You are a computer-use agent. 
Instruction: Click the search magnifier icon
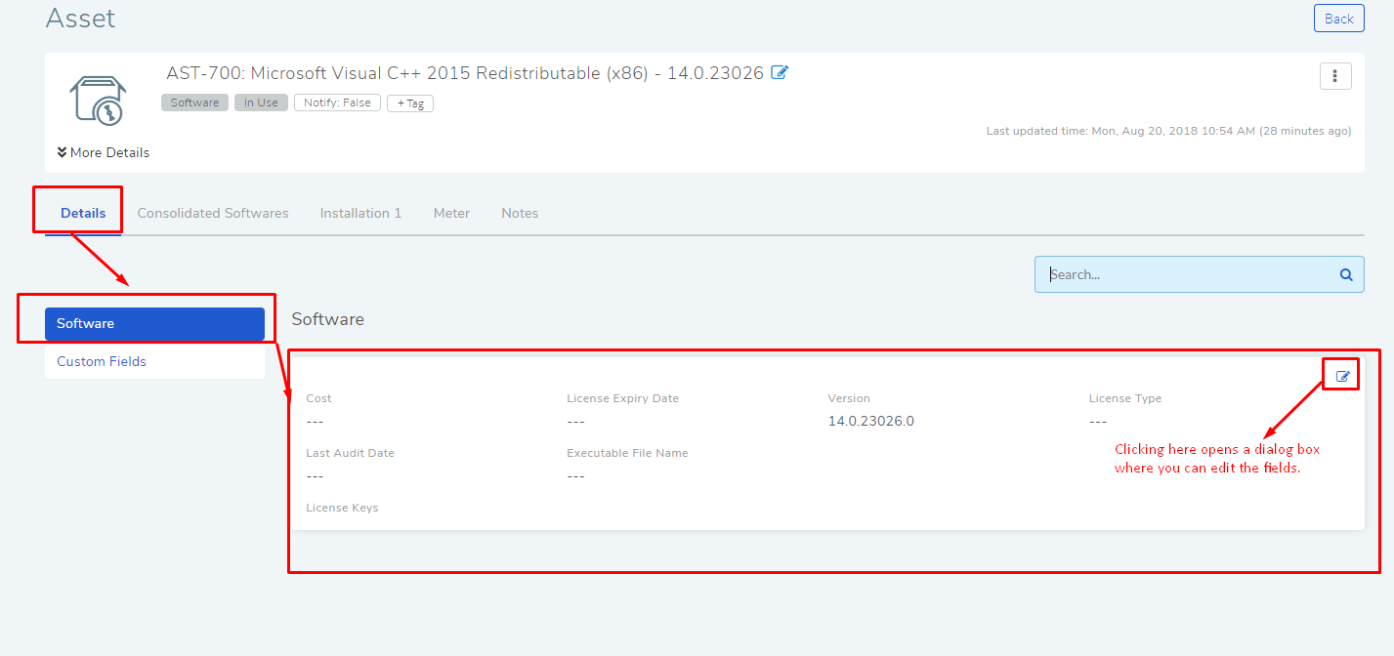pyautogui.click(x=1346, y=274)
